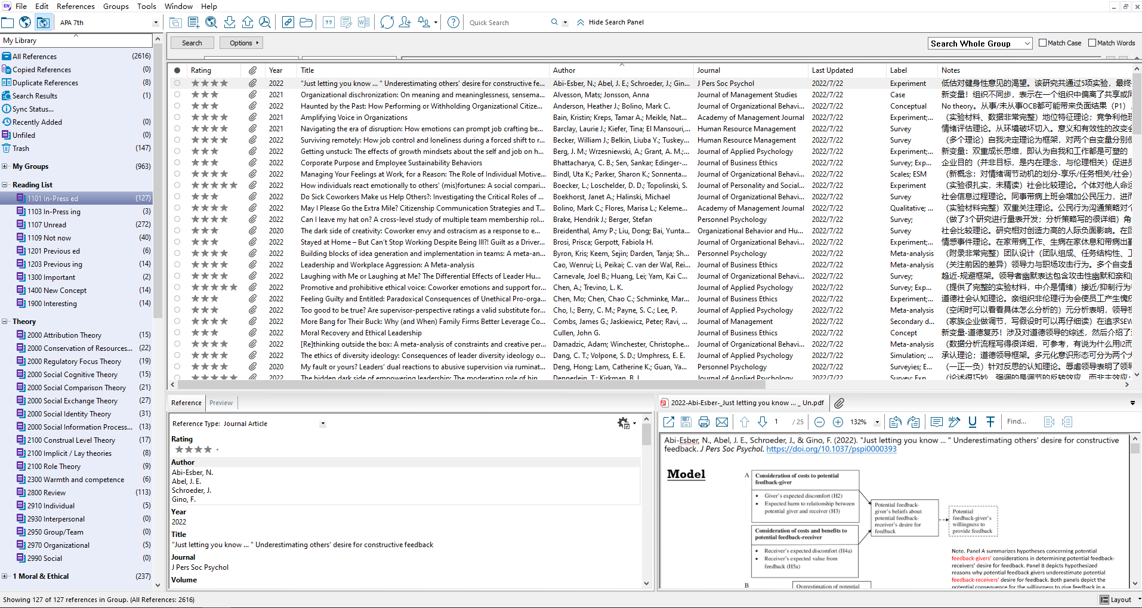The width and height of the screenshot is (1142, 608).
Task: Rotate PDF counterclockwise icon
Action: 895,422
